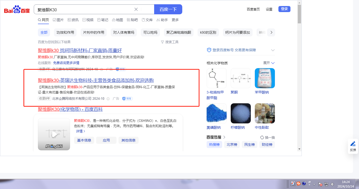Image resolution: width=359 pixels, height=189 pixels.
Task: Open the network status tray icon
Action: pos(326,184)
